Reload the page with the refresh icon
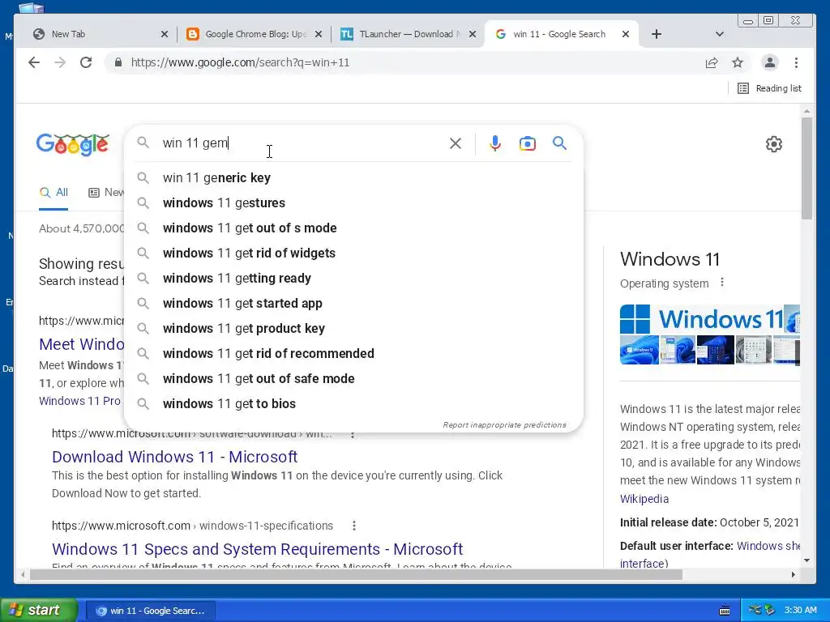Screen dimensions: 830x622 tap(86, 62)
